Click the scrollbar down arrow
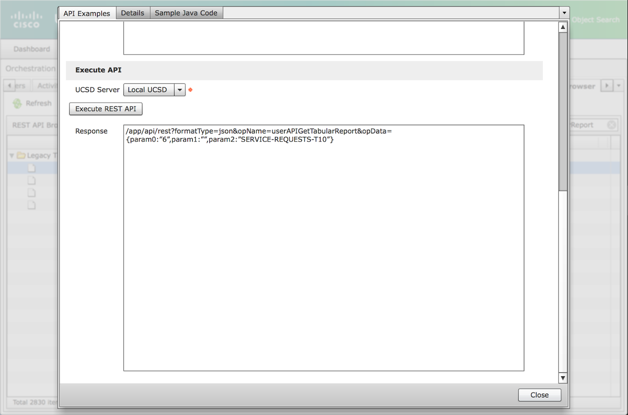Screen dimensions: 628x415 (563, 378)
